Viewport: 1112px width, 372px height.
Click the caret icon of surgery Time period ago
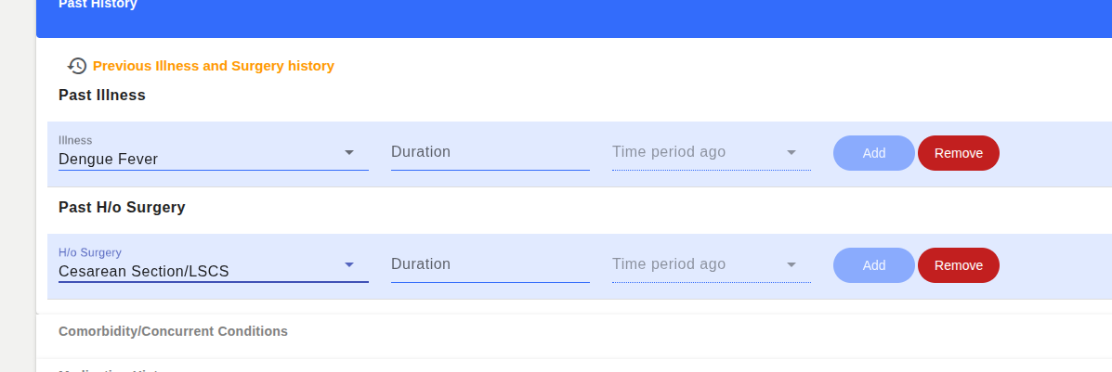[791, 264]
